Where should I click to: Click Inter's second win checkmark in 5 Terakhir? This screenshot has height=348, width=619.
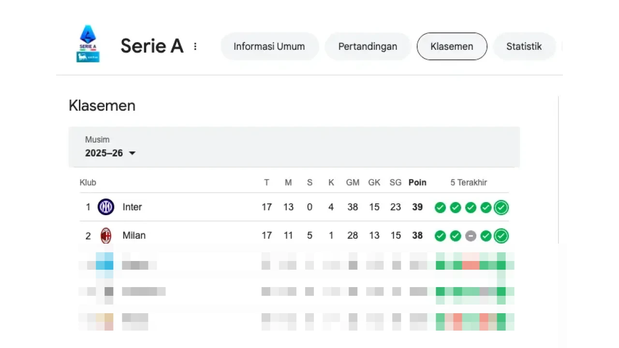pos(456,208)
